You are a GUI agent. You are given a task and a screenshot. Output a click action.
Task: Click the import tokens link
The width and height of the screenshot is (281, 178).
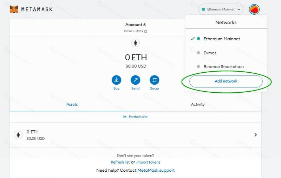click(148, 162)
